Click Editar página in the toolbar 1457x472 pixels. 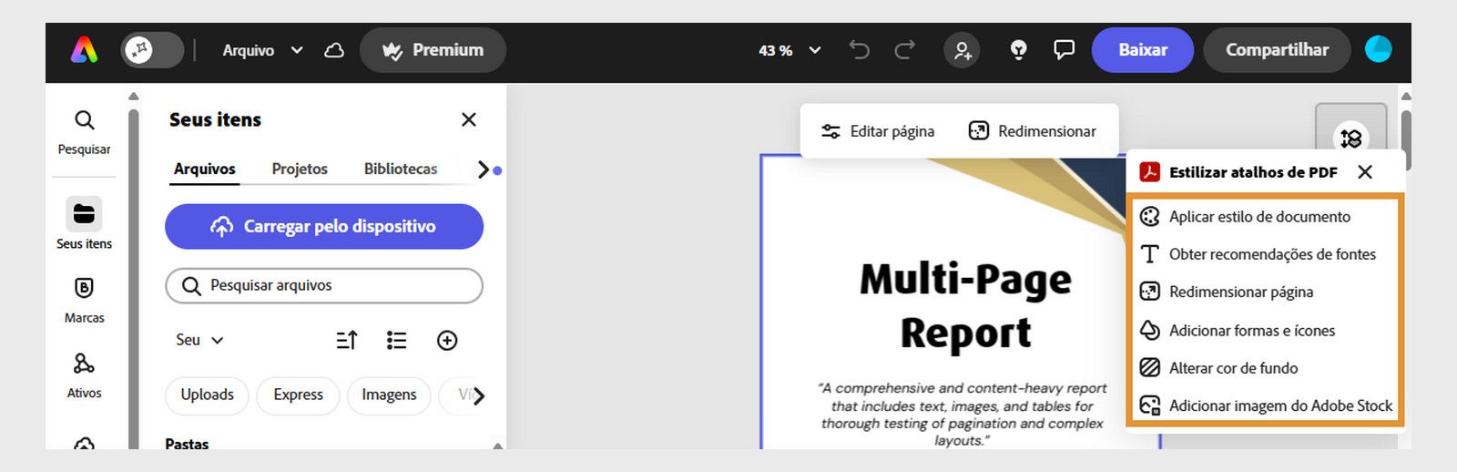[878, 131]
